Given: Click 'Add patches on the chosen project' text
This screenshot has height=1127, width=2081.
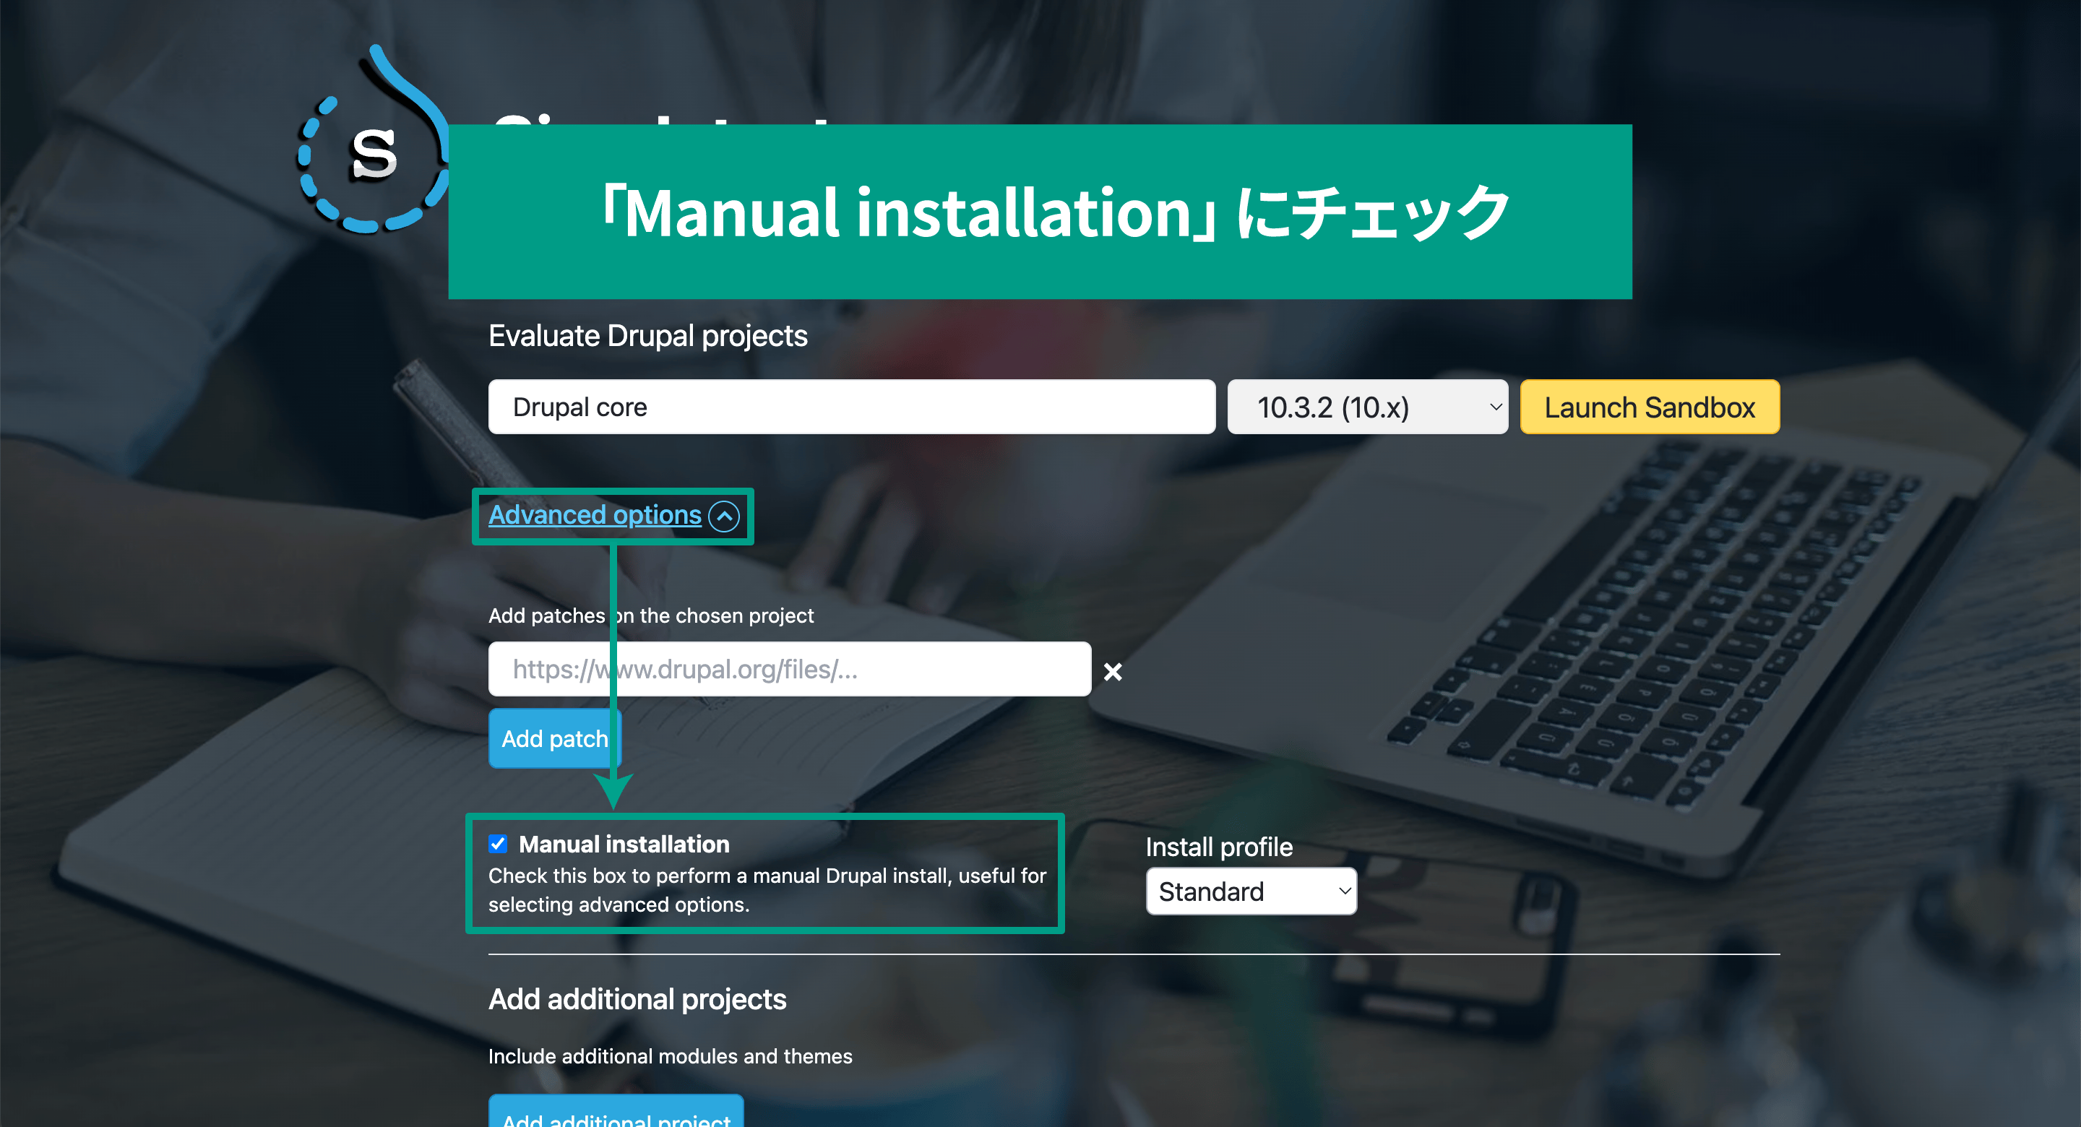Looking at the screenshot, I should pos(650,616).
